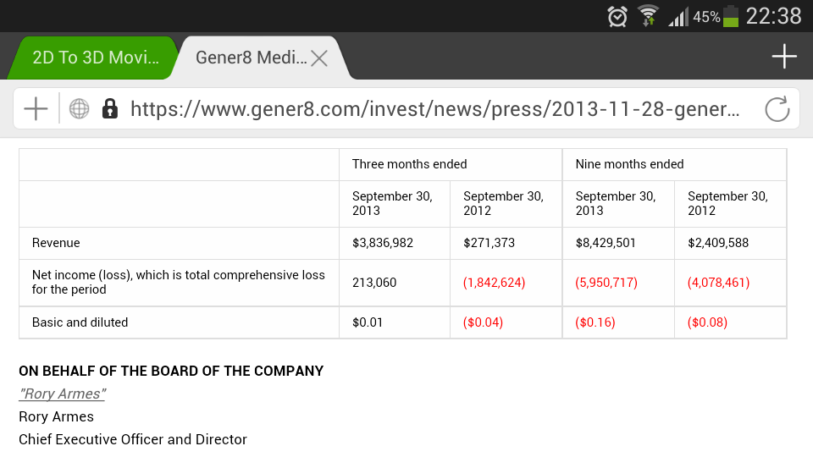This screenshot has width=813, height=457.
Task: Switch to the 2D To 3D Movie tab
Action: [95, 58]
